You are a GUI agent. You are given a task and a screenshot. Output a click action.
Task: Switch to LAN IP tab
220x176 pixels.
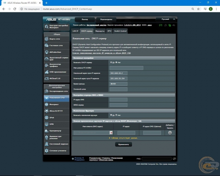point(75,31)
